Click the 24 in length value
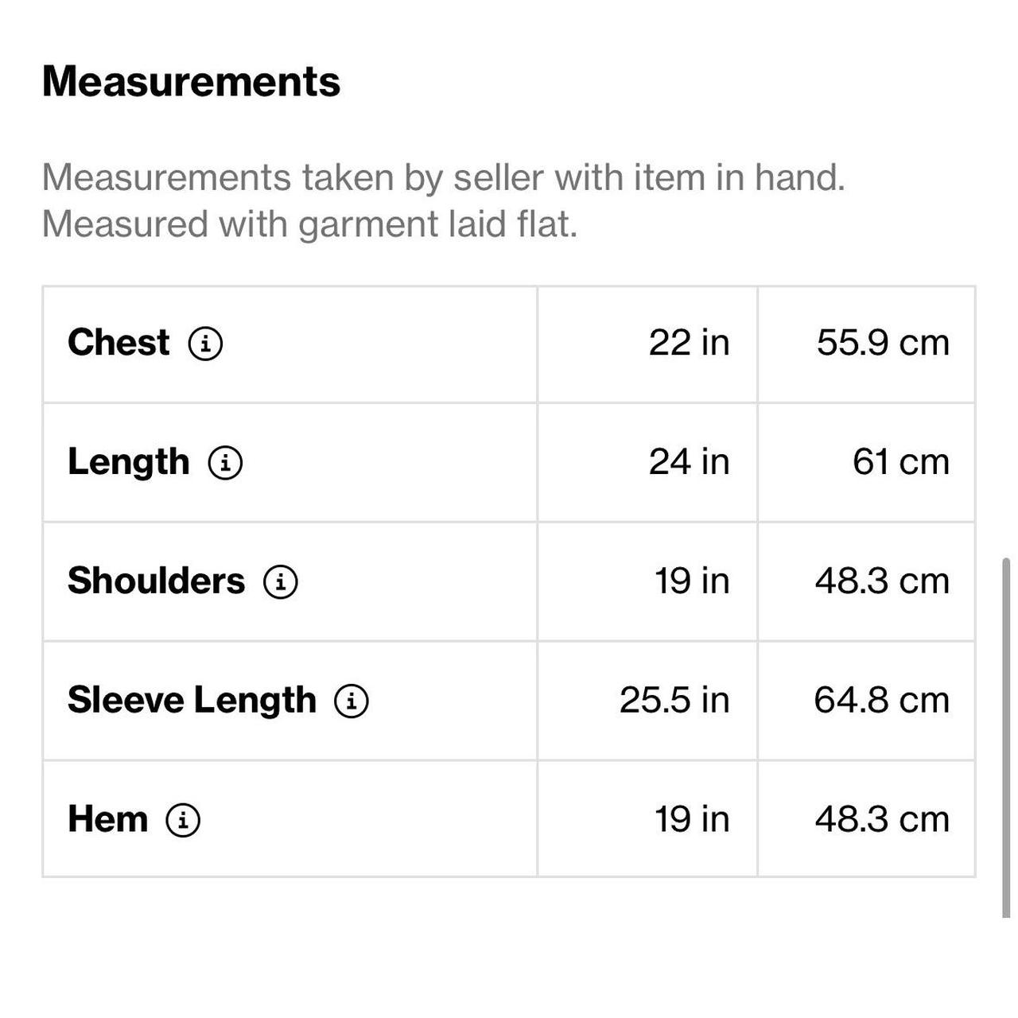 point(689,462)
